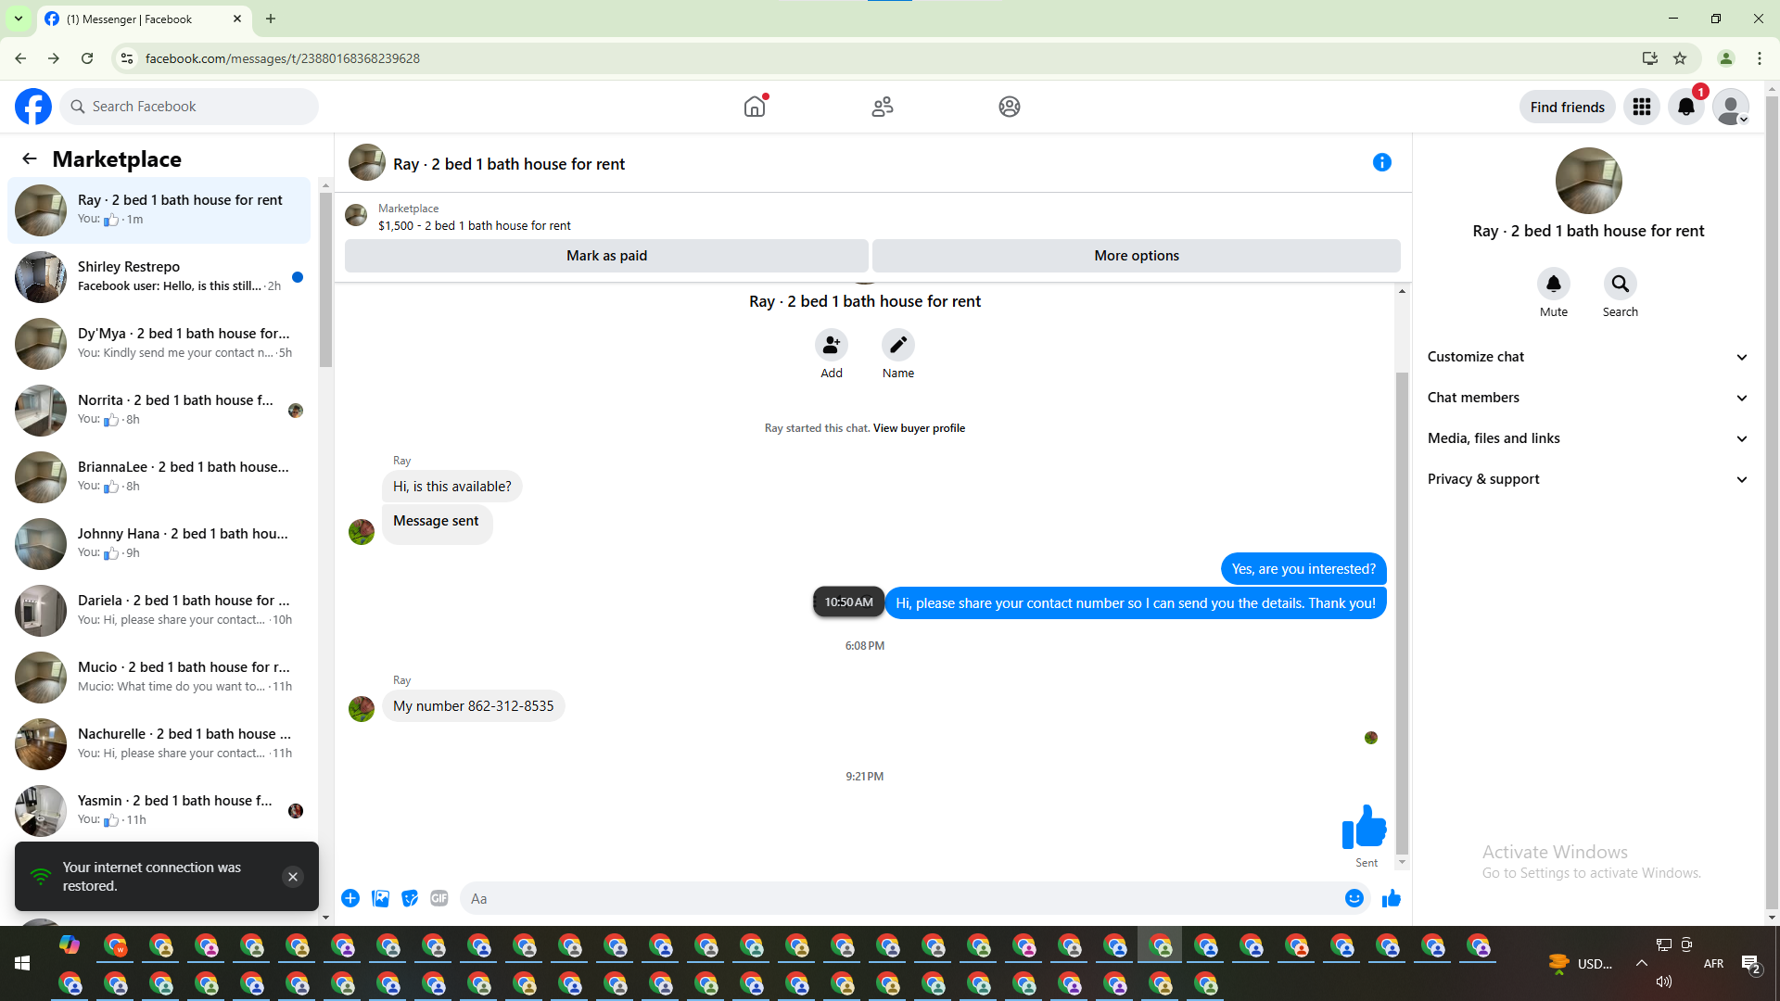Open the Menu grid icon
The image size is (1780, 1001).
click(x=1642, y=107)
